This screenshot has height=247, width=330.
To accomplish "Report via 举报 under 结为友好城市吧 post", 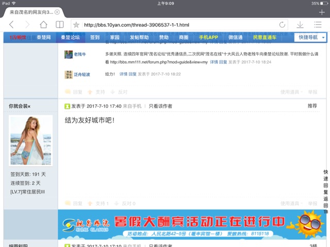I will [312, 203].
